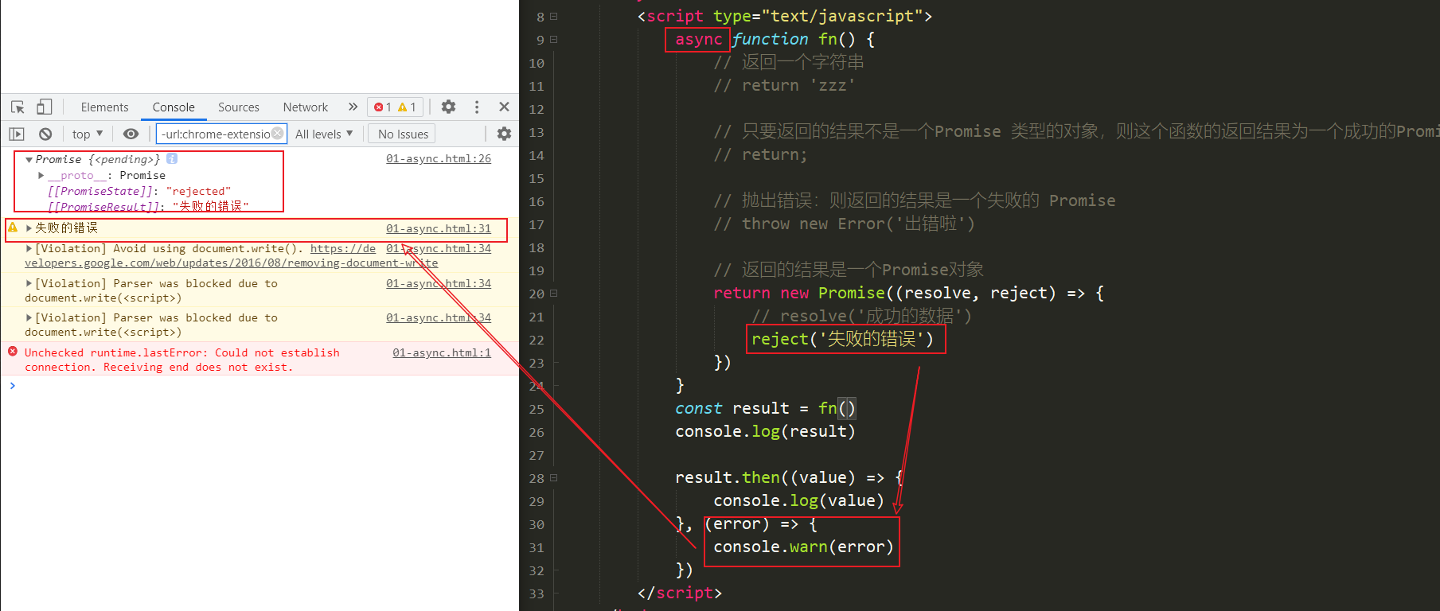The image size is (1440, 611).
Task: Clear the console filter text
Action: click(x=277, y=134)
